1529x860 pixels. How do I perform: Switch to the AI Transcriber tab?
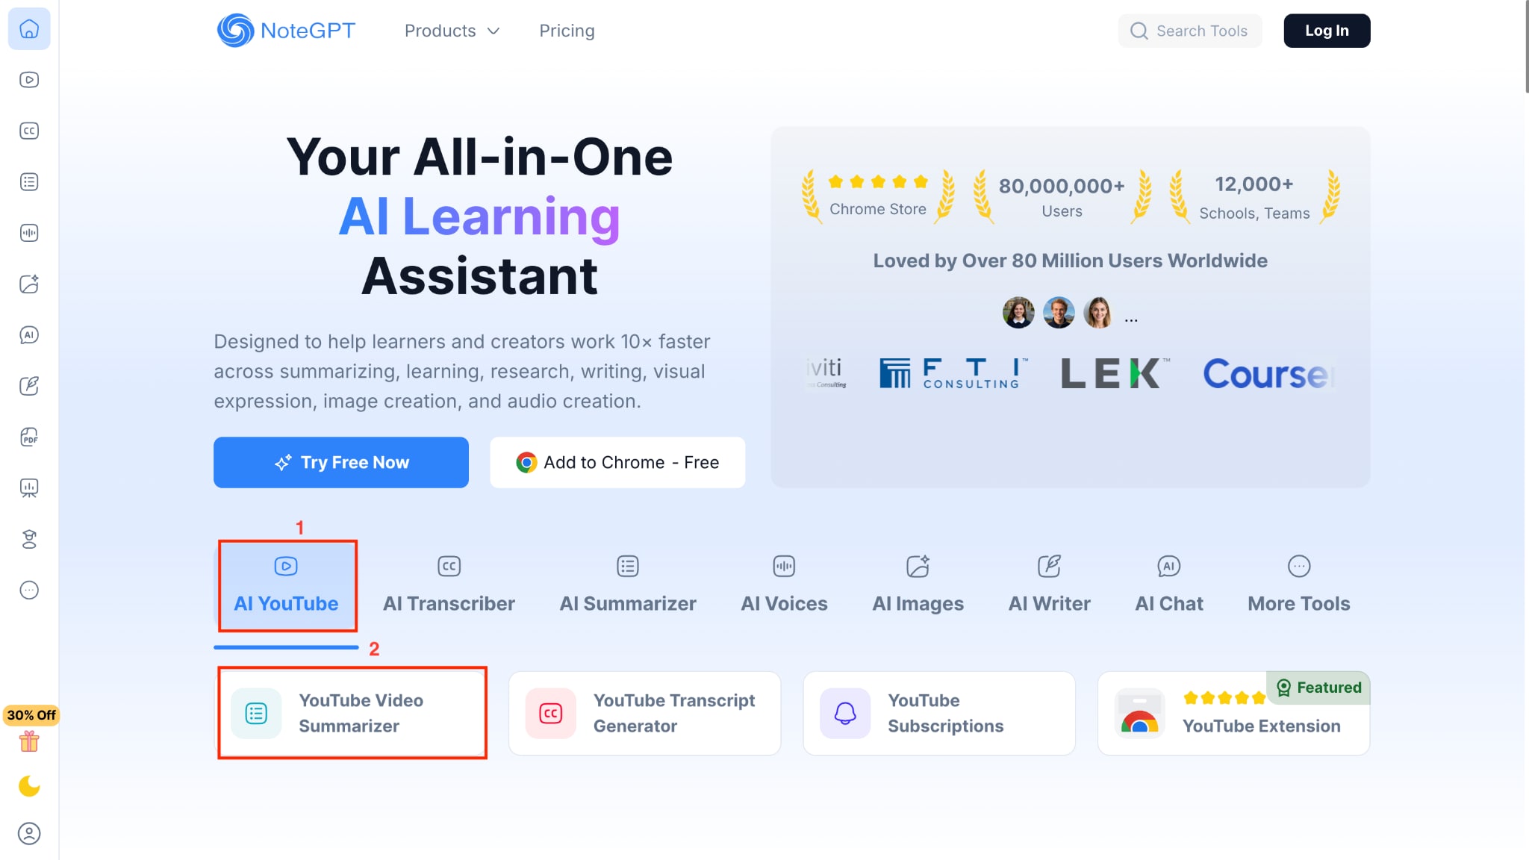449,585
